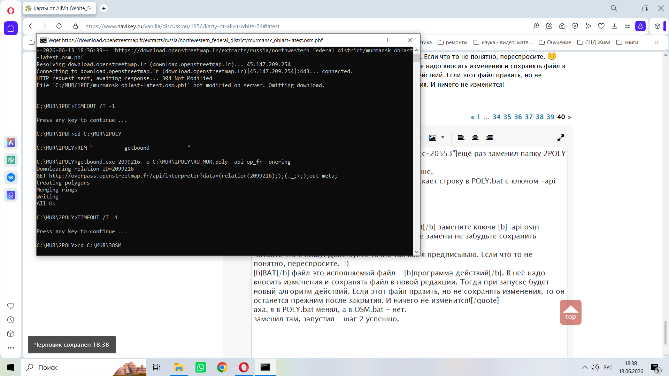Go to discussion page 36
669x376 pixels.
(x=518, y=117)
